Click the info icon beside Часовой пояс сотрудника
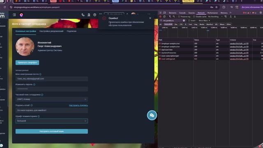Image resolution: width=263 pixels, height=148 pixels. tap(42, 95)
